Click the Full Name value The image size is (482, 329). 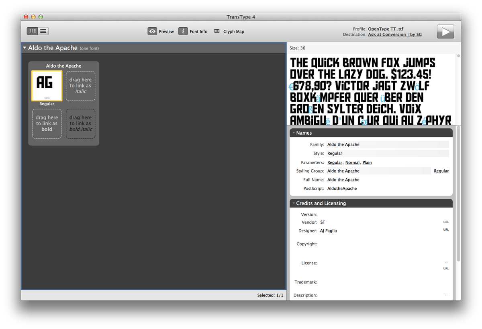(x=343, y=180)
